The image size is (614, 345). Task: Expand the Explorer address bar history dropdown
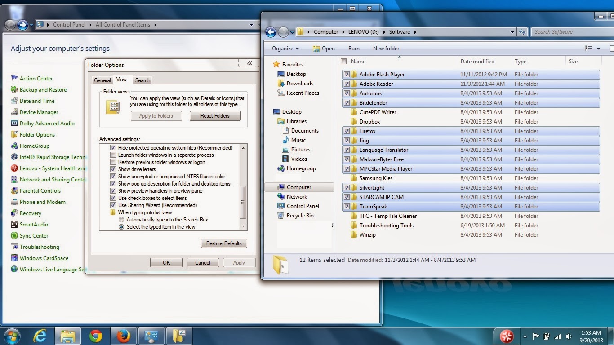point(512,32)
